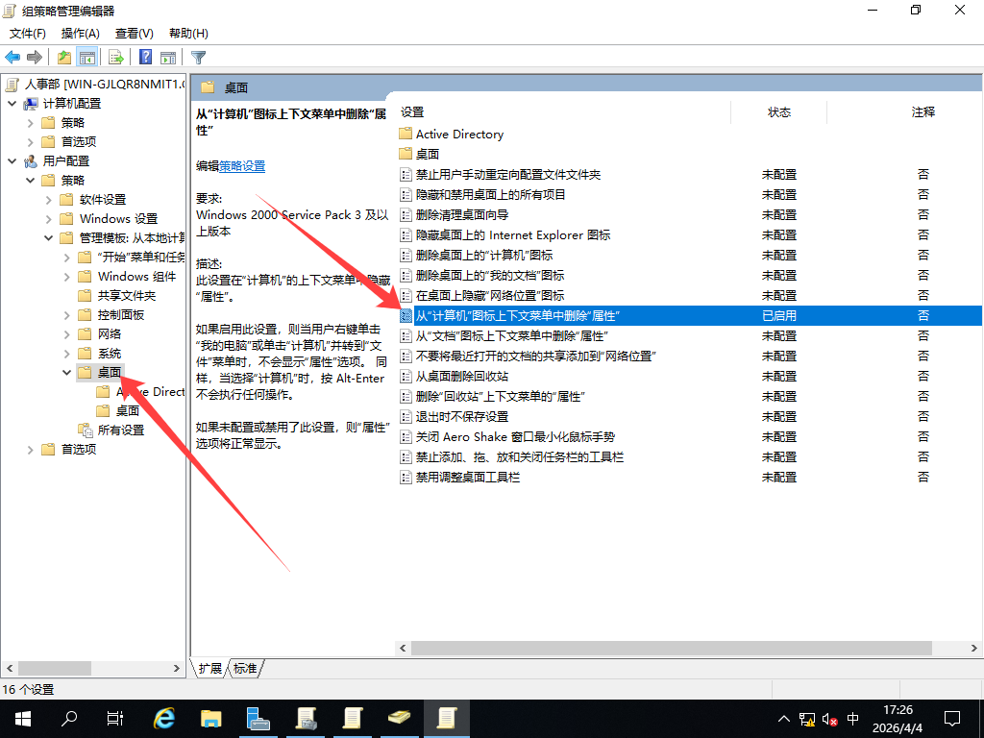Viewport: 984px width, 738px height.
Task: Expand the 软件设置 tree node
Action: pyautogui.click(x=48, y=200)
